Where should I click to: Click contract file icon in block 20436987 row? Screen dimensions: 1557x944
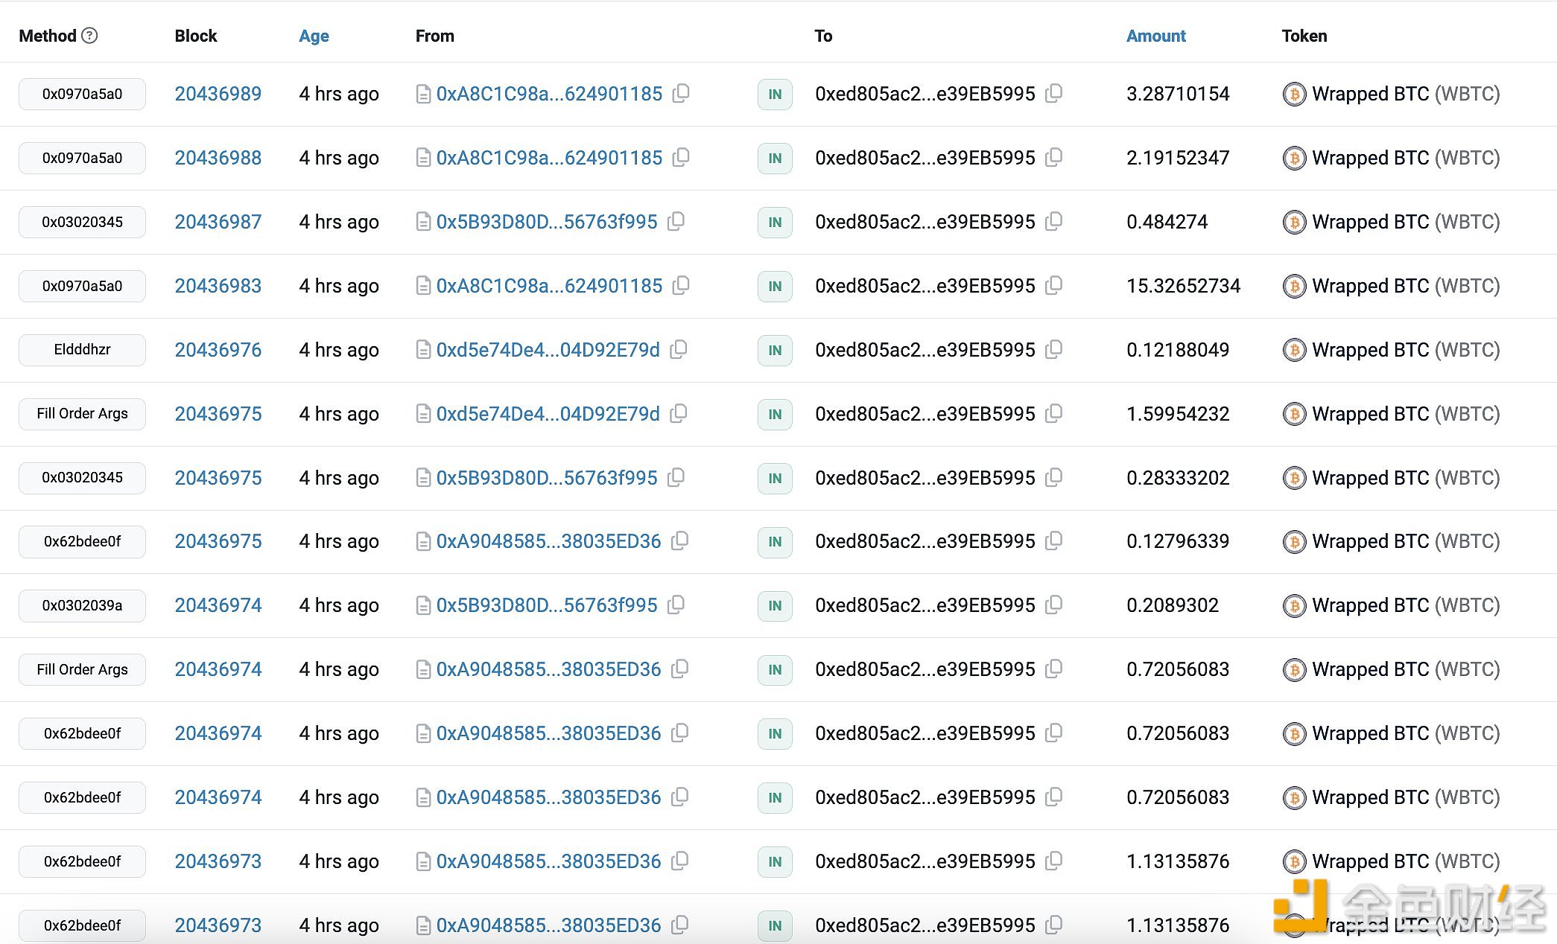pos(423,223)
